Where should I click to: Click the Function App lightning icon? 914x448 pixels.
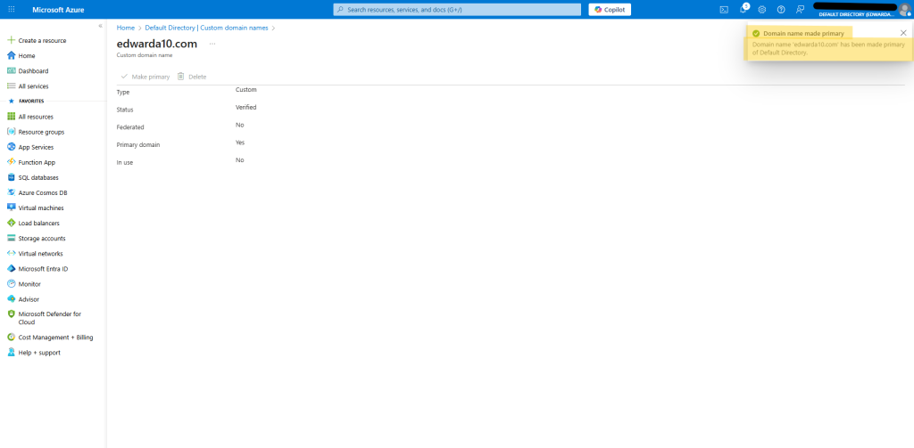click(11, 162)
